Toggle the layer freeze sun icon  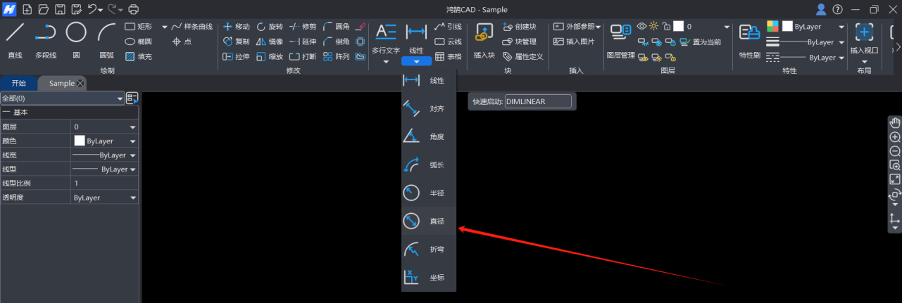[x=653, y=26]
